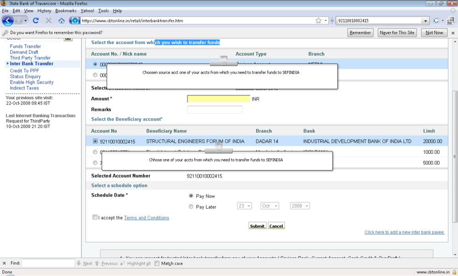Reload the page with the refresh icon
Image resolution: width=458 pixels, height=276 pixels.
click(x=36, y=21)
